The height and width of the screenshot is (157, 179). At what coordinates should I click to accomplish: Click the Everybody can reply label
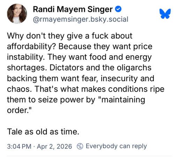(x=116, y=146)
